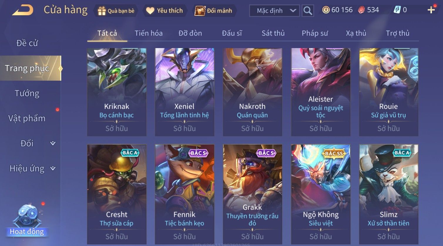443x246 pixels.
Task: Open Yêu thích favorites button
Action: (x=165, y=11)
